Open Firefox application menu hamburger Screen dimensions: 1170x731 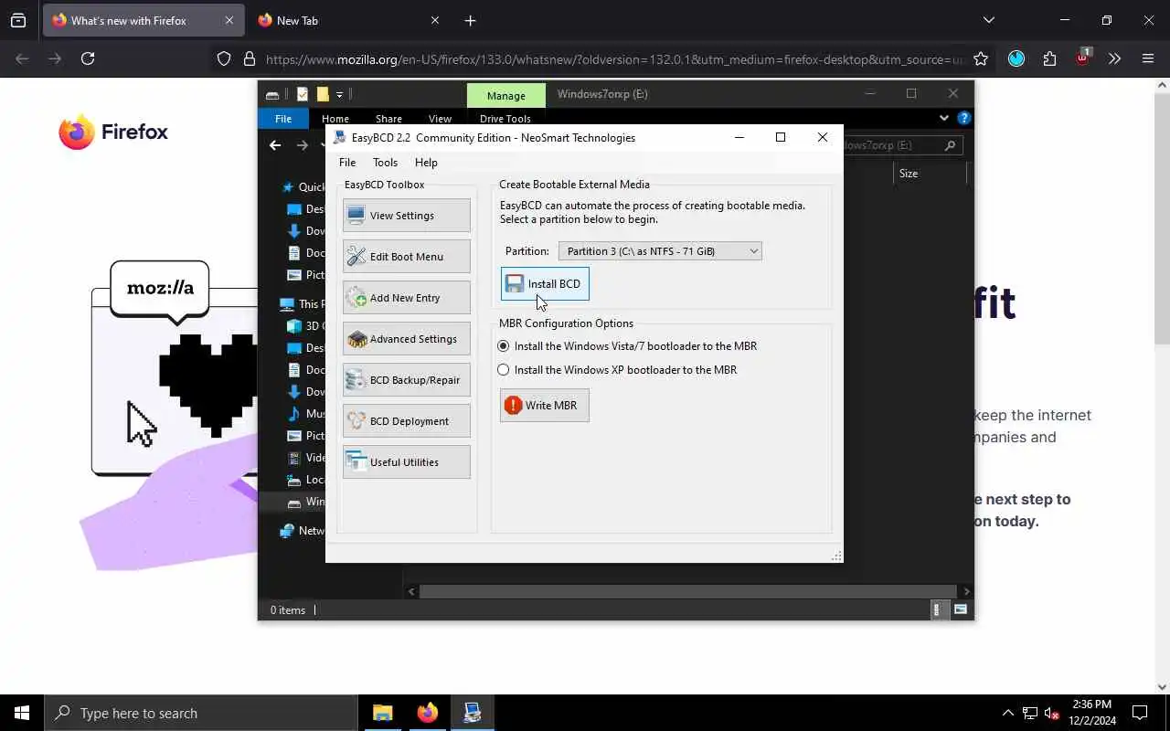tap(1148, 58)
